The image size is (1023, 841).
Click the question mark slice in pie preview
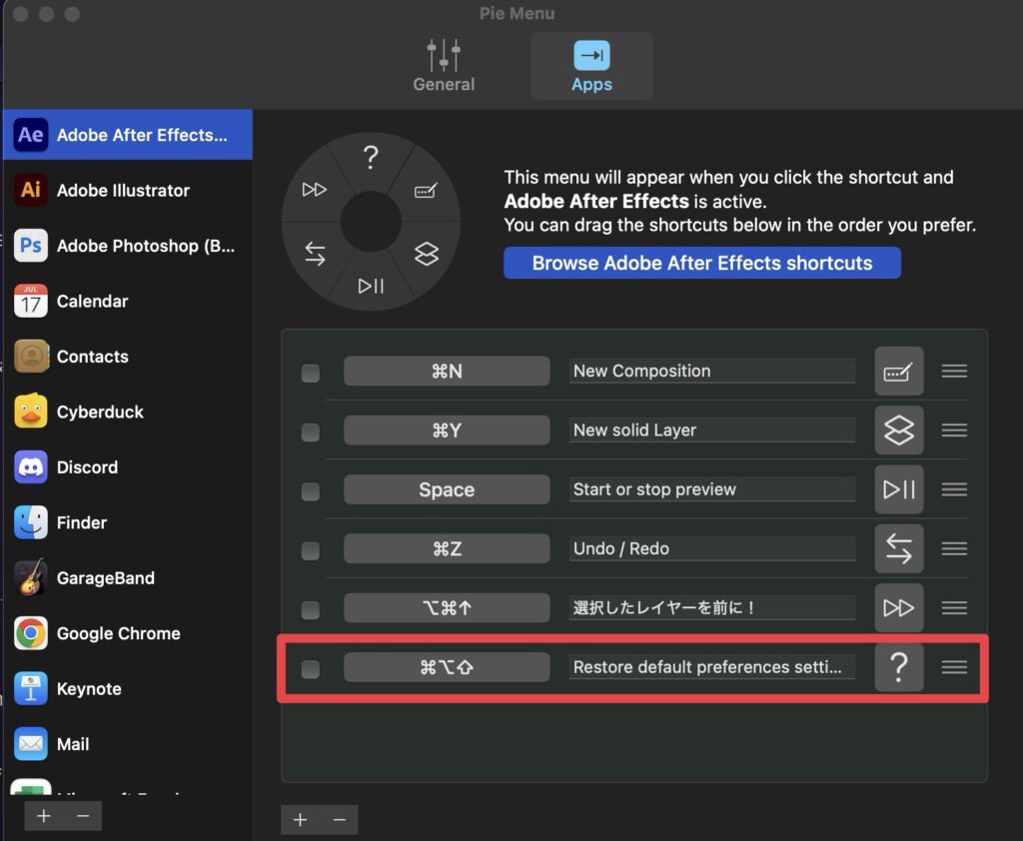tap(371, 157)
